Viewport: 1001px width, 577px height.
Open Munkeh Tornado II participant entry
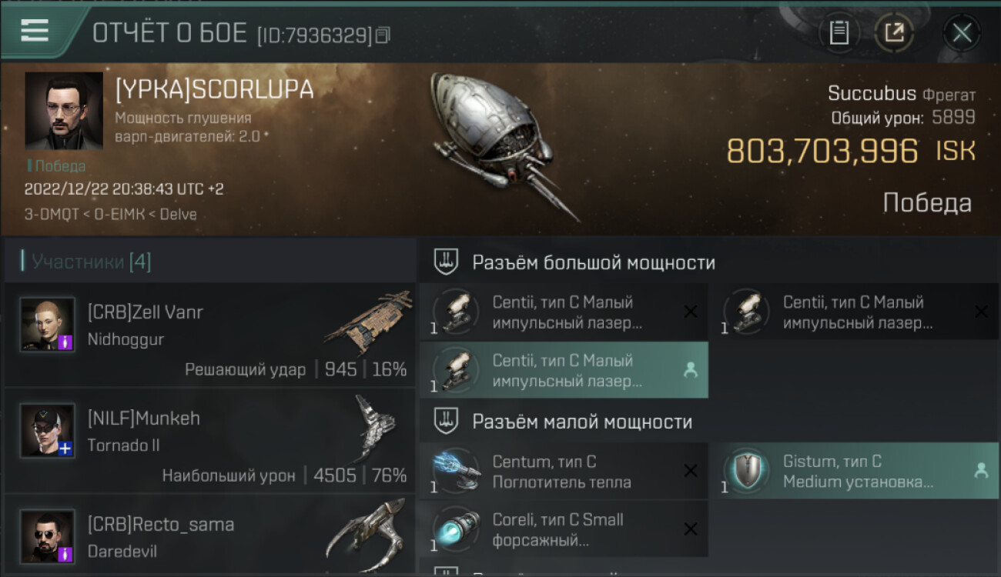(x=209, y=441)
